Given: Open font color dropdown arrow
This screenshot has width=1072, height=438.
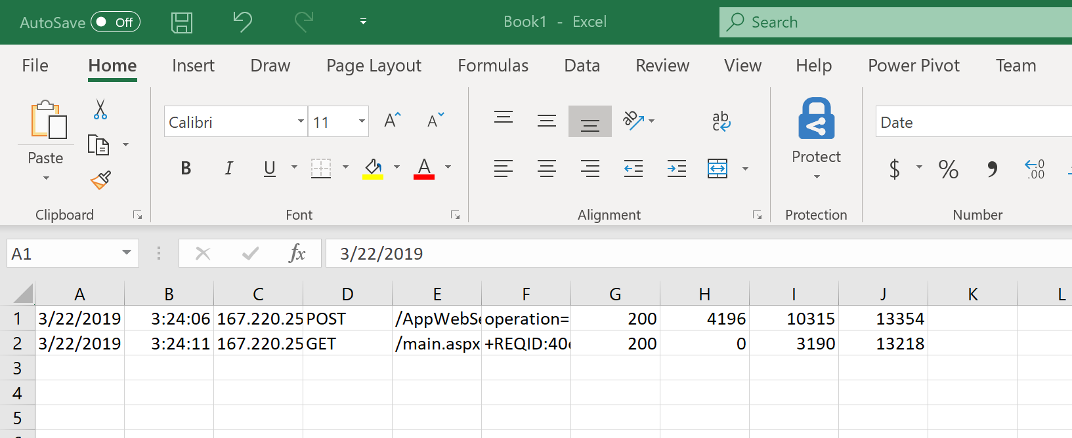Looking at the screenshot, I should [x=448, y=167].
